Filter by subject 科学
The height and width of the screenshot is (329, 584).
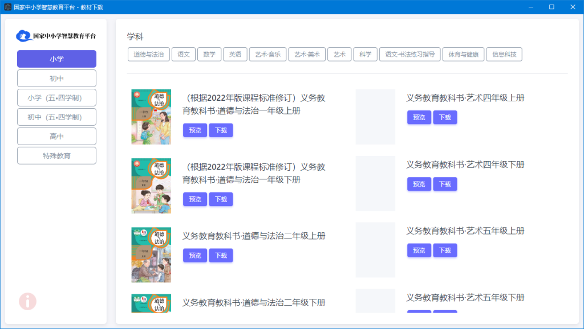coord(366,54)
